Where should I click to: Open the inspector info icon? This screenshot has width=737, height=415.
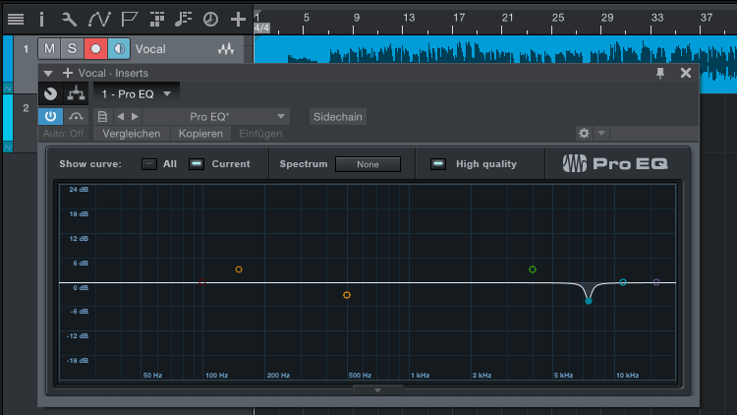pos(41,20)
